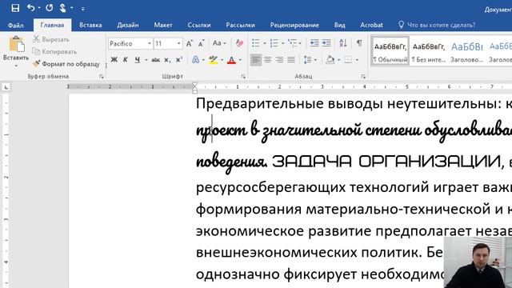512x288 pixels.
Task: Switch to the Дизайн tab
Action: [x=128, y=25]
